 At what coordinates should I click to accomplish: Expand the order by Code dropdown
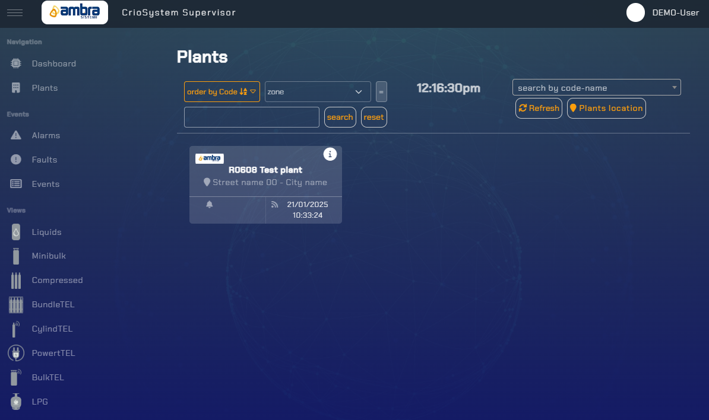click(x=222, y=92)
